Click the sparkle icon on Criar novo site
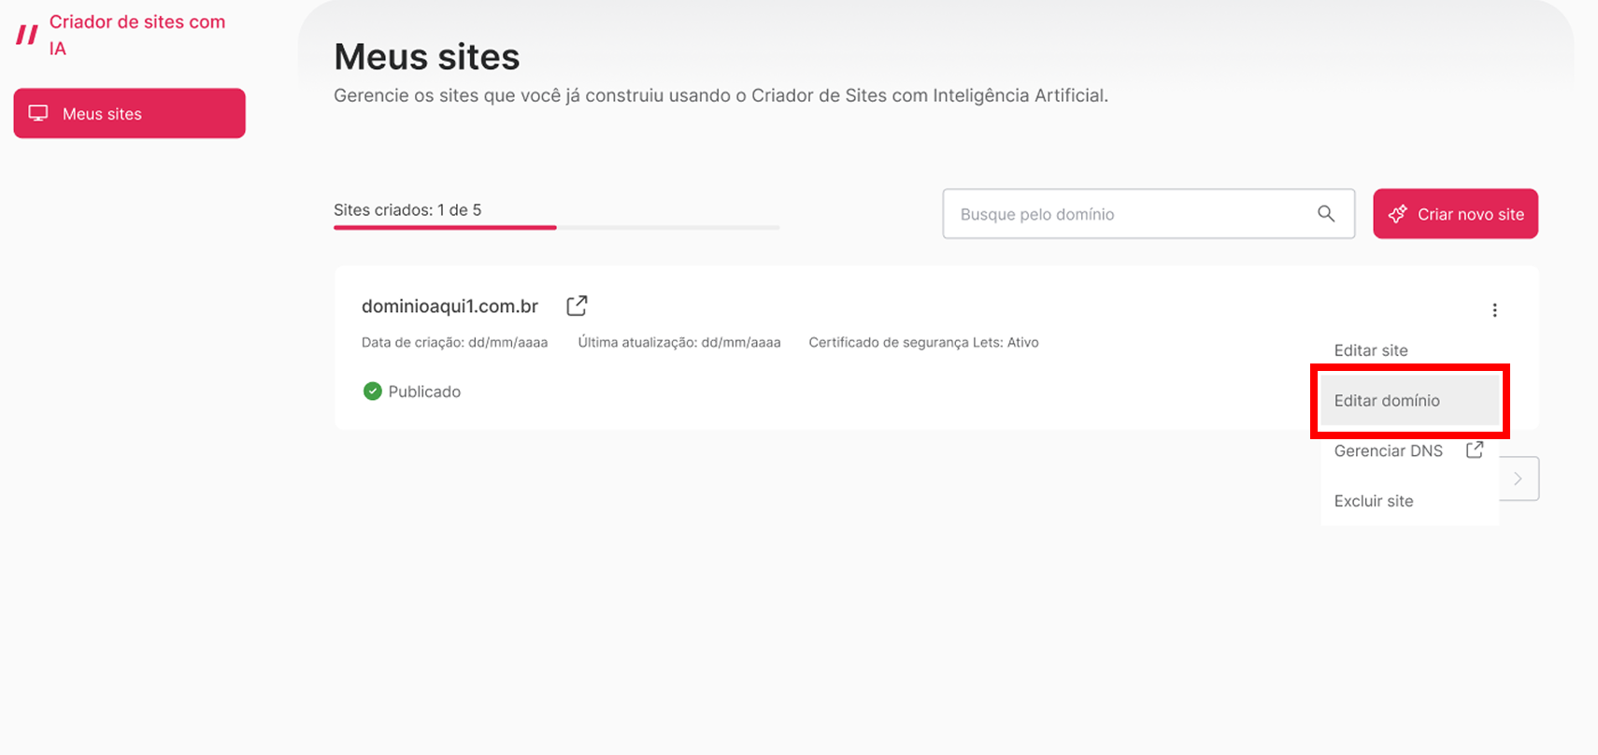The height and width of the screenshot is (755, 1598). tap(1397, 214)
